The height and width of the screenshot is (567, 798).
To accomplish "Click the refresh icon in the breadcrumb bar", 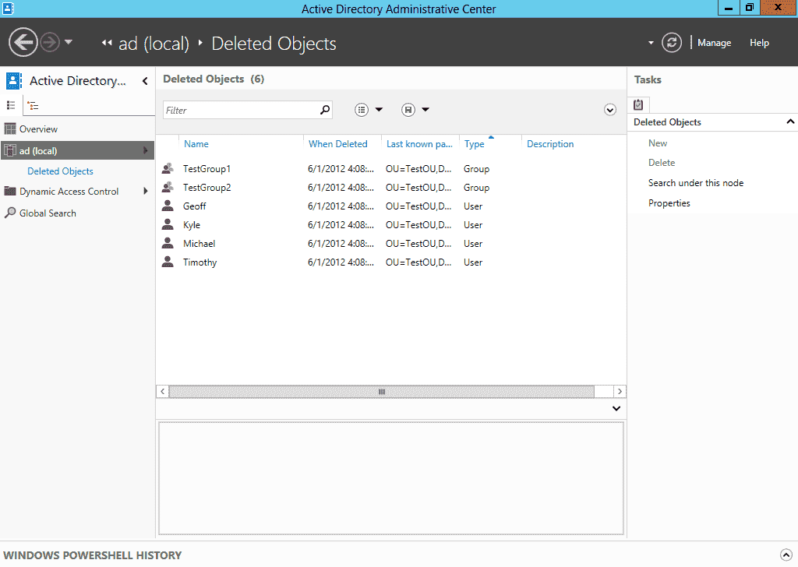I will point(671,43).
